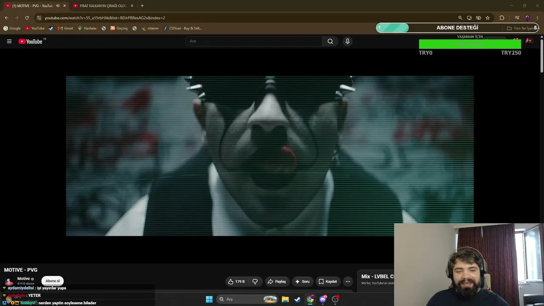Open the Gmail bookmark
The image size is (544, 306).
[65, 28]
